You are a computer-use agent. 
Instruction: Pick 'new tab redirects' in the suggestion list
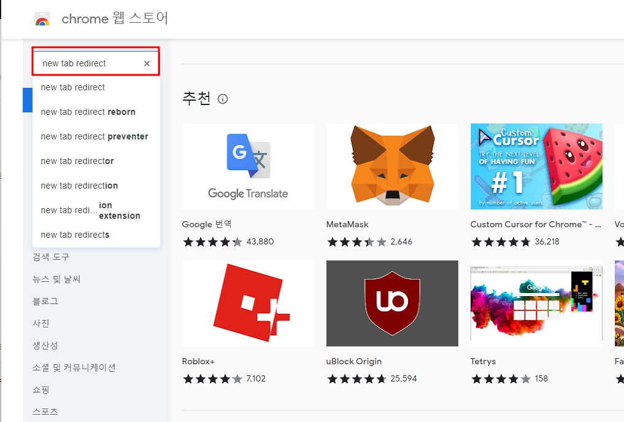[74, 235]
